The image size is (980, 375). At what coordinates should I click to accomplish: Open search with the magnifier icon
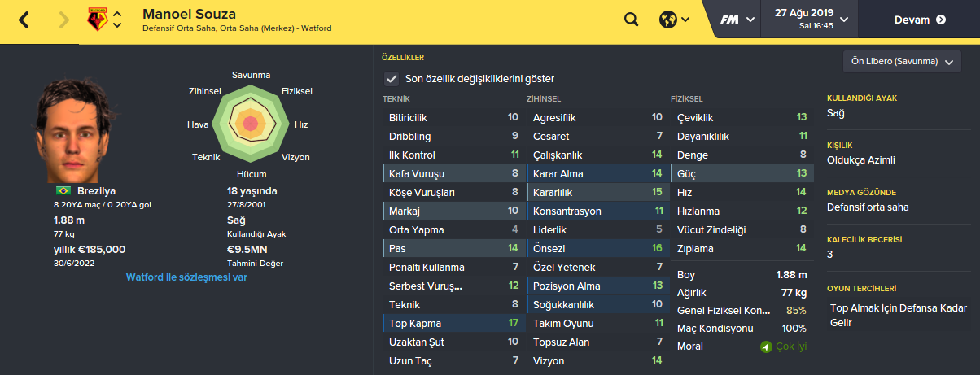point(632,20)
